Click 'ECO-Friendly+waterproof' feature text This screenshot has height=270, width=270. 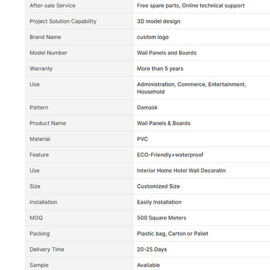click(170, 155)
